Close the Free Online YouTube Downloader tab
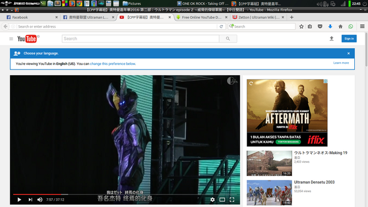368x207 pixels. 226,17
